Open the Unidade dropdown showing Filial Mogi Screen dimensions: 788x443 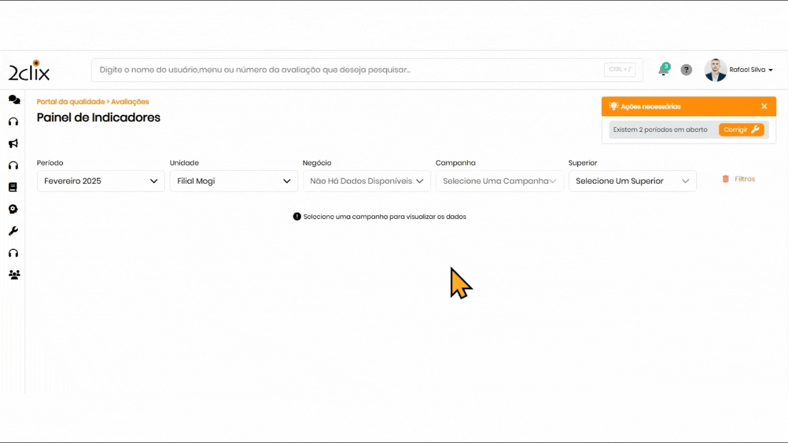pos(233,181)
